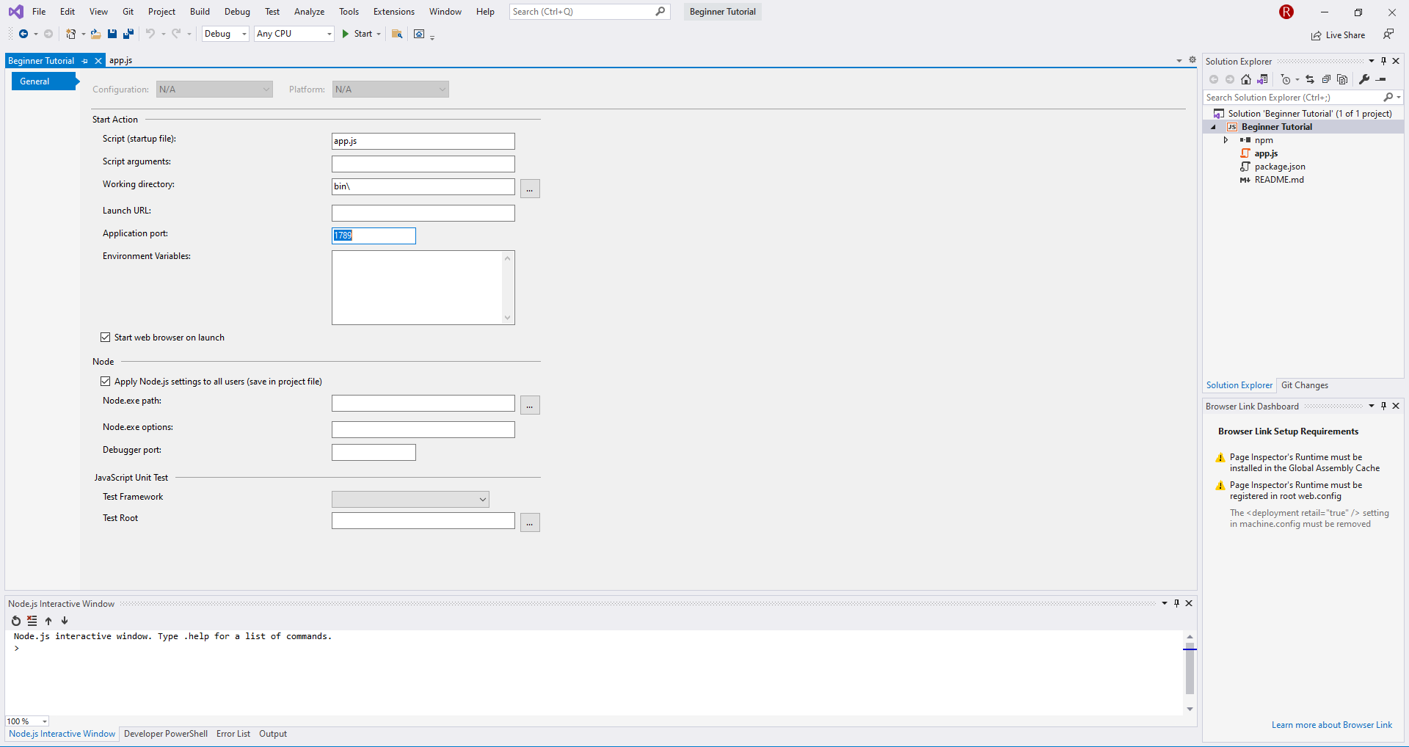Click the Solution Explorer Home icon
1409x747 pixels.
tap(1246, 79)
